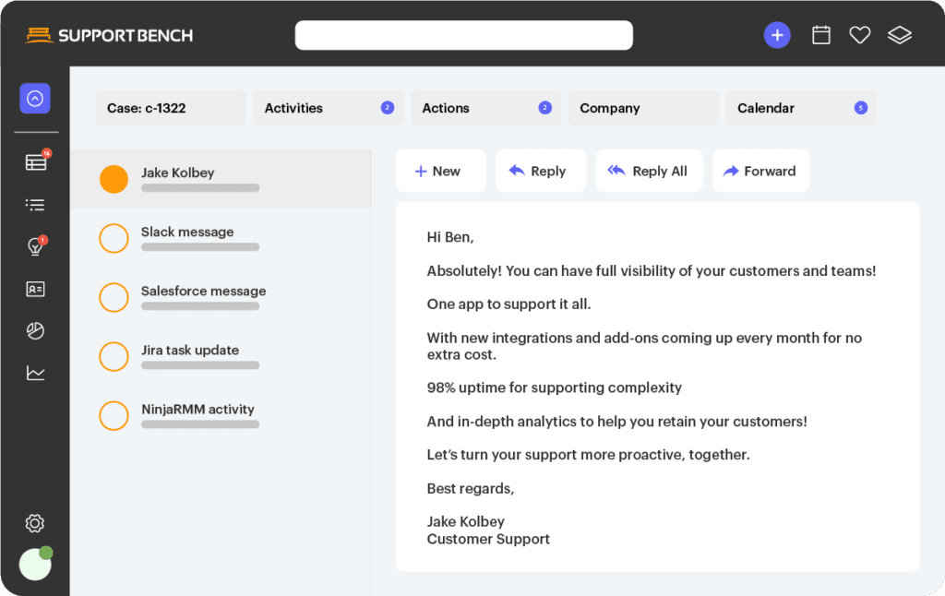Select the Jira task update circle
This screenshot has width=945, height=596.
(x=114, y=356)
